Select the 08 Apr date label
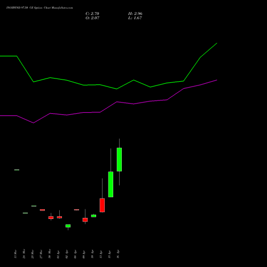 [x=75, y=254]
